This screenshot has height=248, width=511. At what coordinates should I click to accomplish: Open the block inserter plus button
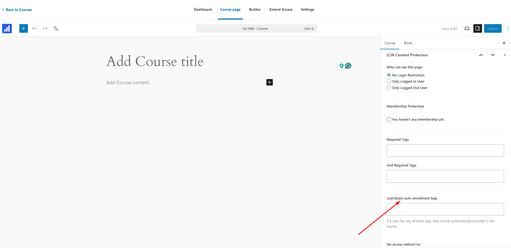(x=24, y=28)
